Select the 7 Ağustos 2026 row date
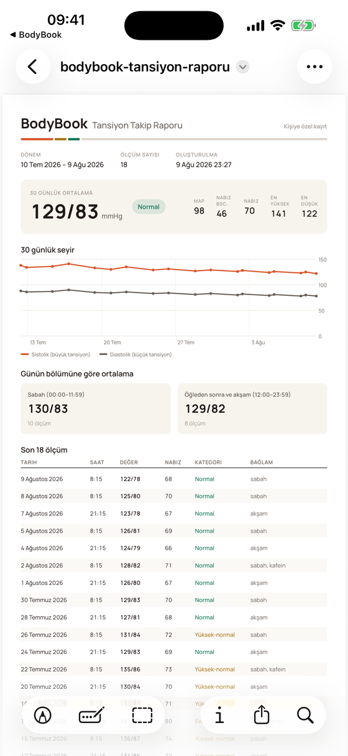 click(x=42, y=514)
